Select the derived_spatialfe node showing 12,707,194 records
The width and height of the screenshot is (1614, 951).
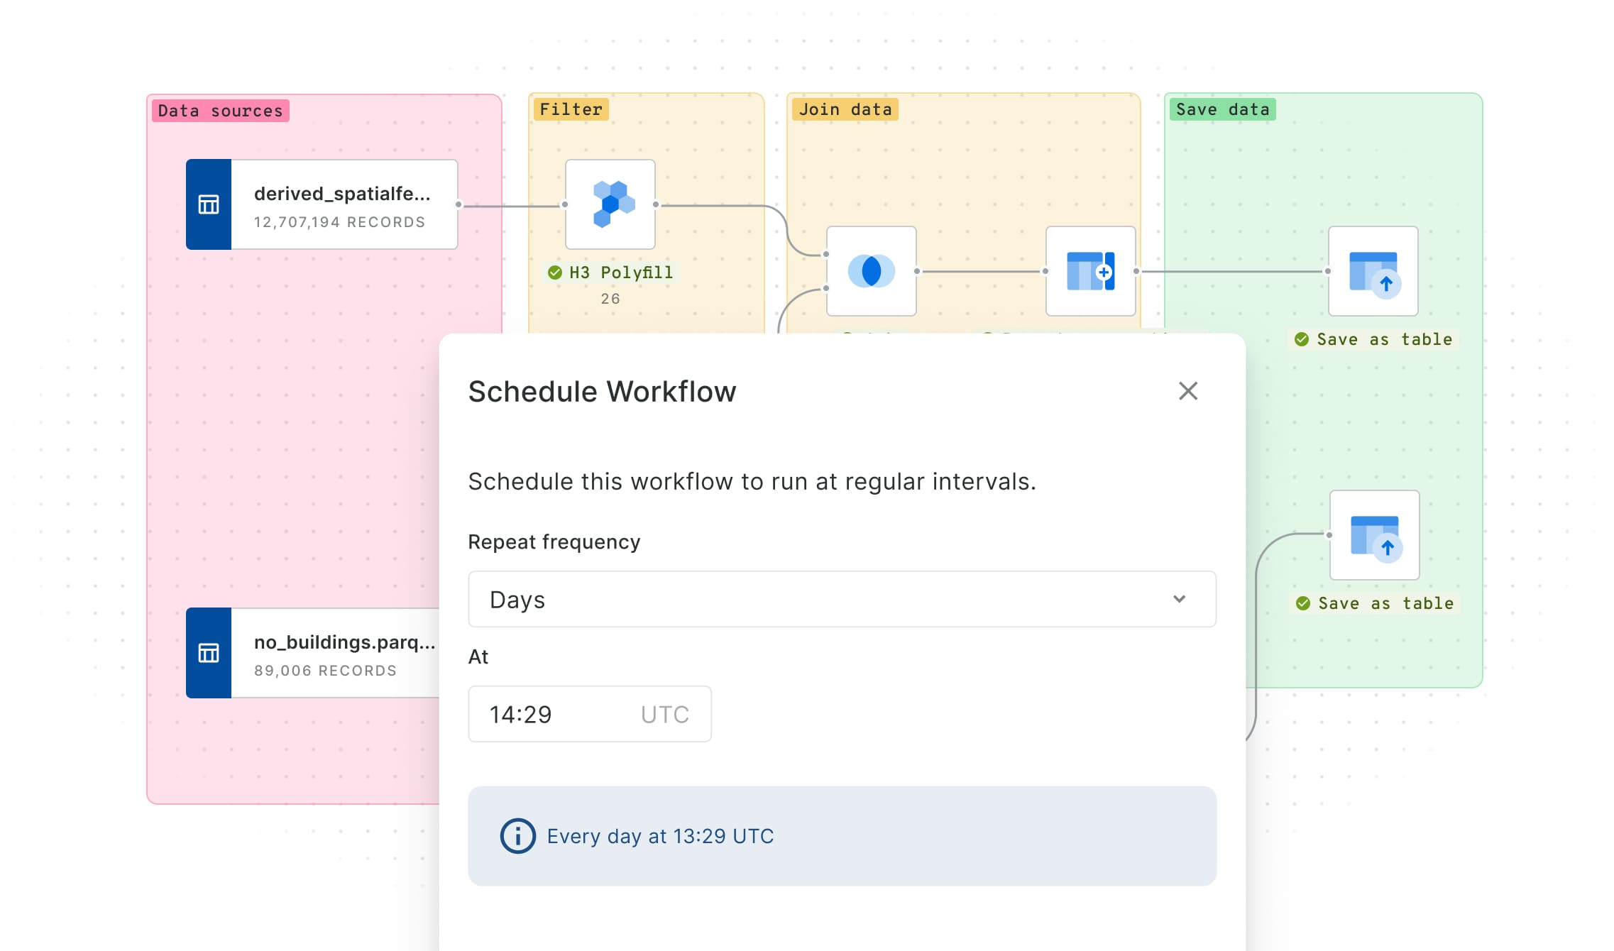tap(343, 205)
